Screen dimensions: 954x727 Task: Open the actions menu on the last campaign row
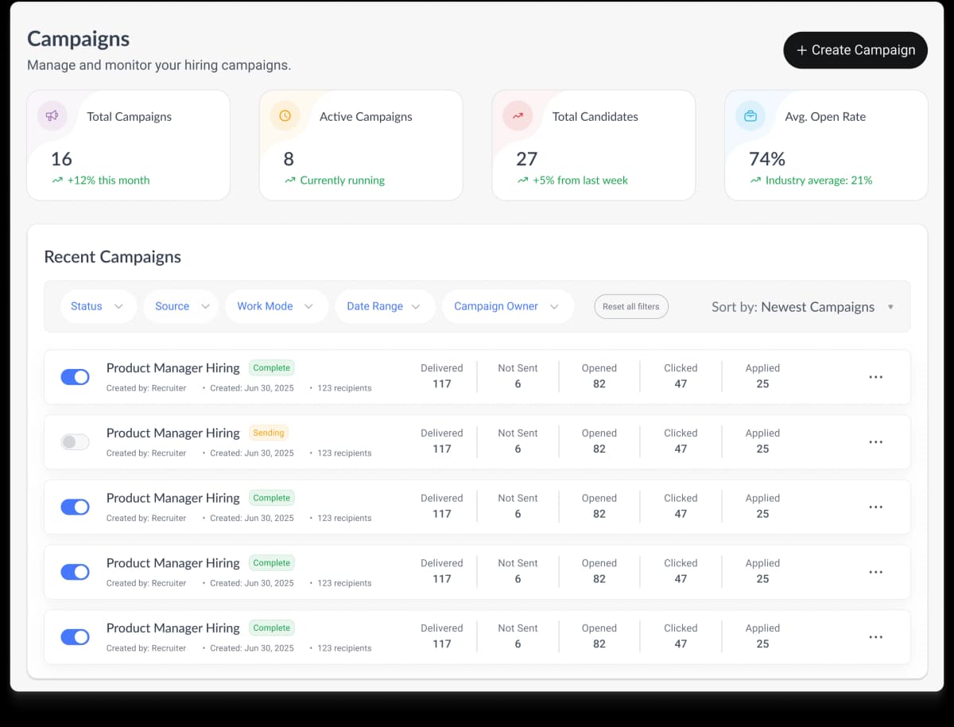(876, 636)
